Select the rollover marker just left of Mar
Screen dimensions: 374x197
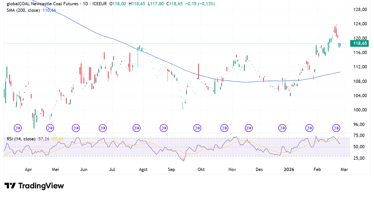click(336, 128)
